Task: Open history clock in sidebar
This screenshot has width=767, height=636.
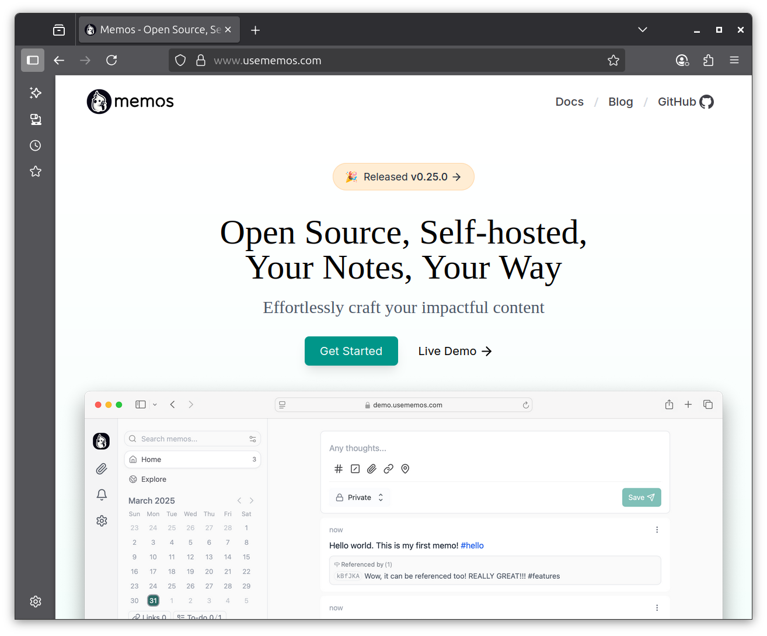Action: pyautogui.click(x=36, y=145)
